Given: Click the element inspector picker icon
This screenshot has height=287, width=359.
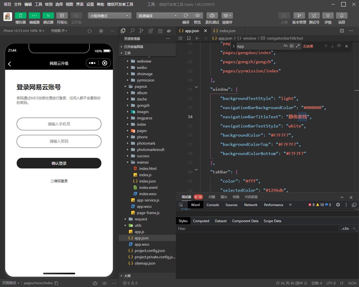Looking at the screenshot, I should (181, 205).
